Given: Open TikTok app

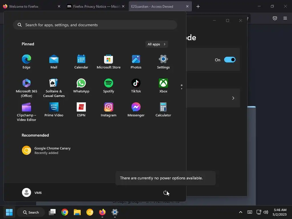Looking at the screenshot, I should (x=136, y=86).
